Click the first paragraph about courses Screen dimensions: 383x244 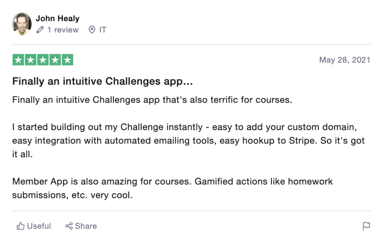point(152,100)
